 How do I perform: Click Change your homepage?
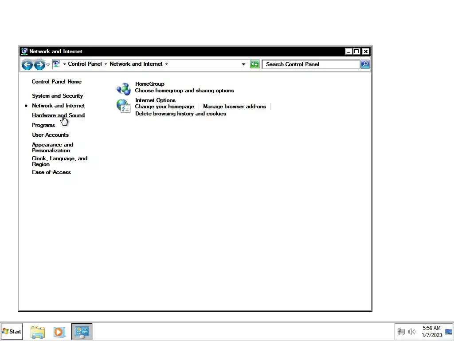[x=164, y=107]
